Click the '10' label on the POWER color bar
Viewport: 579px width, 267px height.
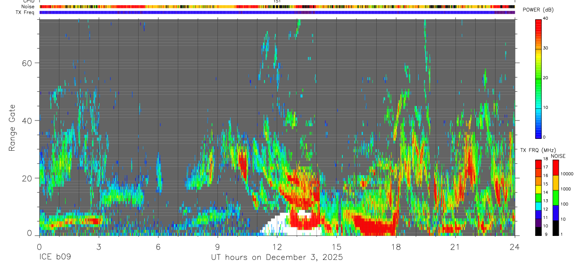[546, 107]
